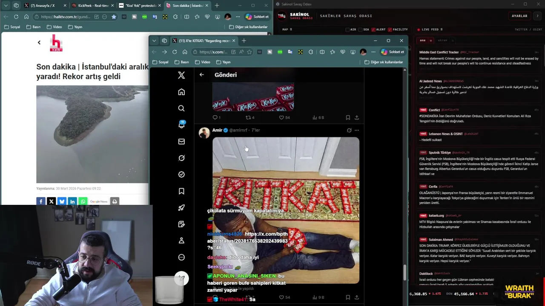
Task: Open Grok icon in X sidebar
Action: click(x=181, y=158)
